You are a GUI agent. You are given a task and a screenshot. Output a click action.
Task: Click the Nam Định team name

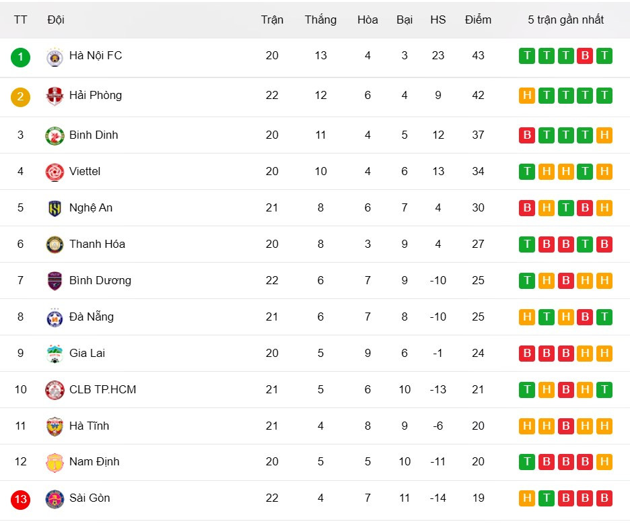click(94, 461)
